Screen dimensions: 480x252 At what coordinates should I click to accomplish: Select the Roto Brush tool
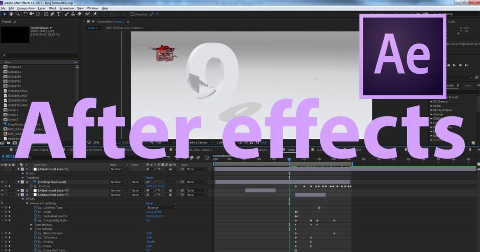(87, 14)
